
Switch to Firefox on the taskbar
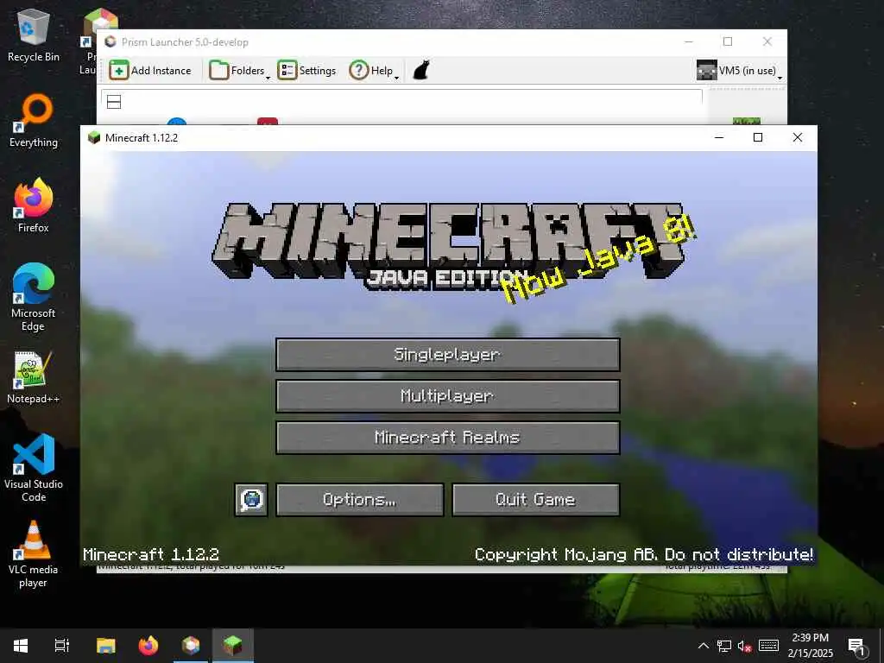pyautogui.click(x=148, y=645)
